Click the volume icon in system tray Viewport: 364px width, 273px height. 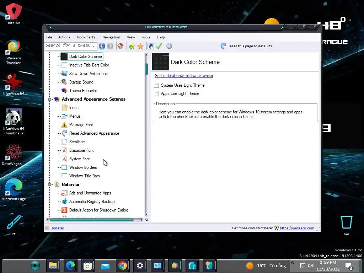311,266
